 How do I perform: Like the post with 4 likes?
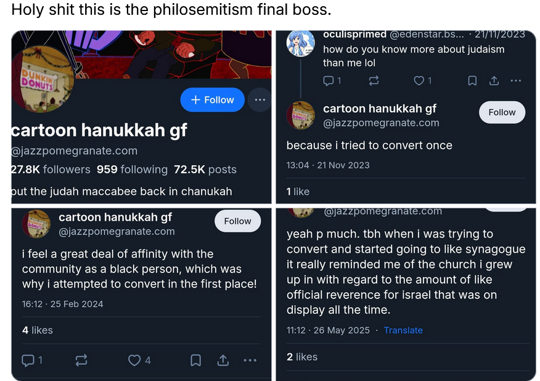134,360
